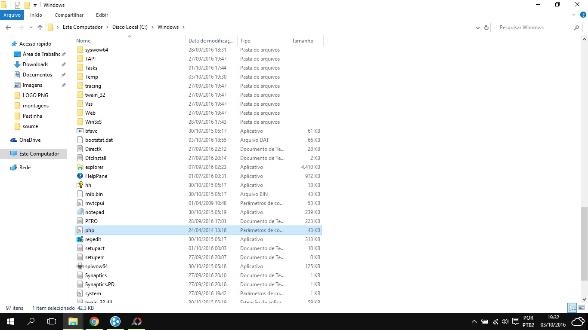Open the volume tray icon
The width and height of the screenshot is (588, 330).
505,321
